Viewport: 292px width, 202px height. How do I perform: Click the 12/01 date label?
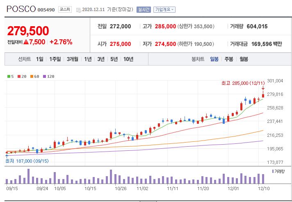(x=233, y=188)
